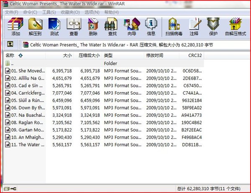Image resolution: width=251 pixels, height=193 pixels.
Task: Click the 添加 (Add) toolbar icon
Action: [x=15, y=27]
